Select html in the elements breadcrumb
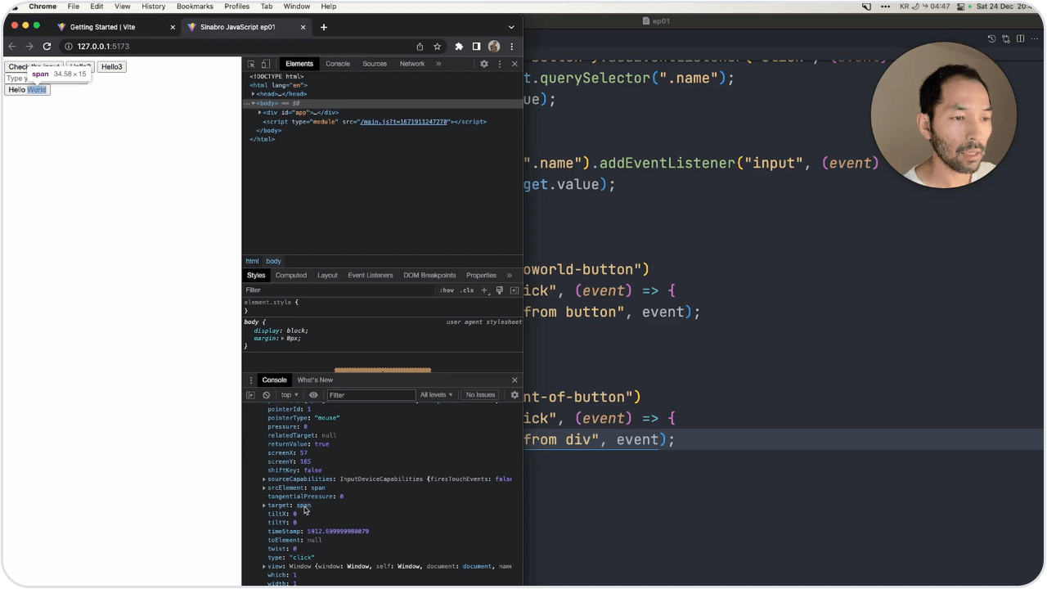1047x589 pixels. 252,261
